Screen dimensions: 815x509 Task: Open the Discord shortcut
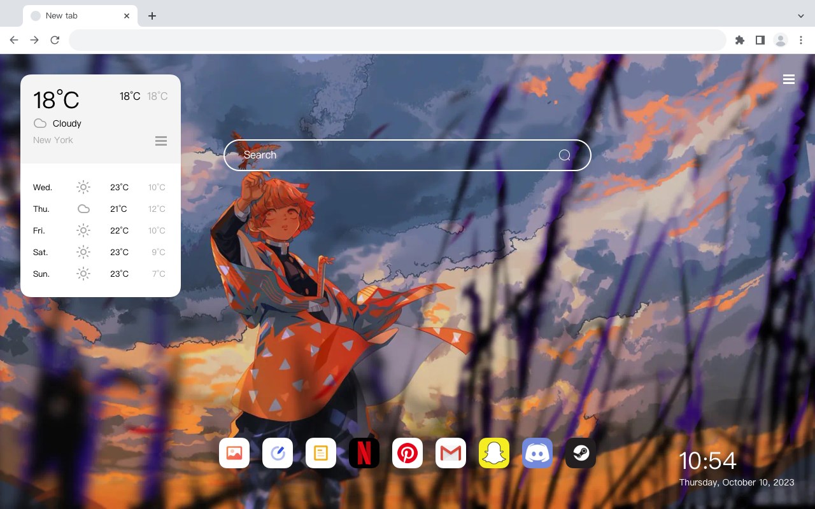point(537,453)
